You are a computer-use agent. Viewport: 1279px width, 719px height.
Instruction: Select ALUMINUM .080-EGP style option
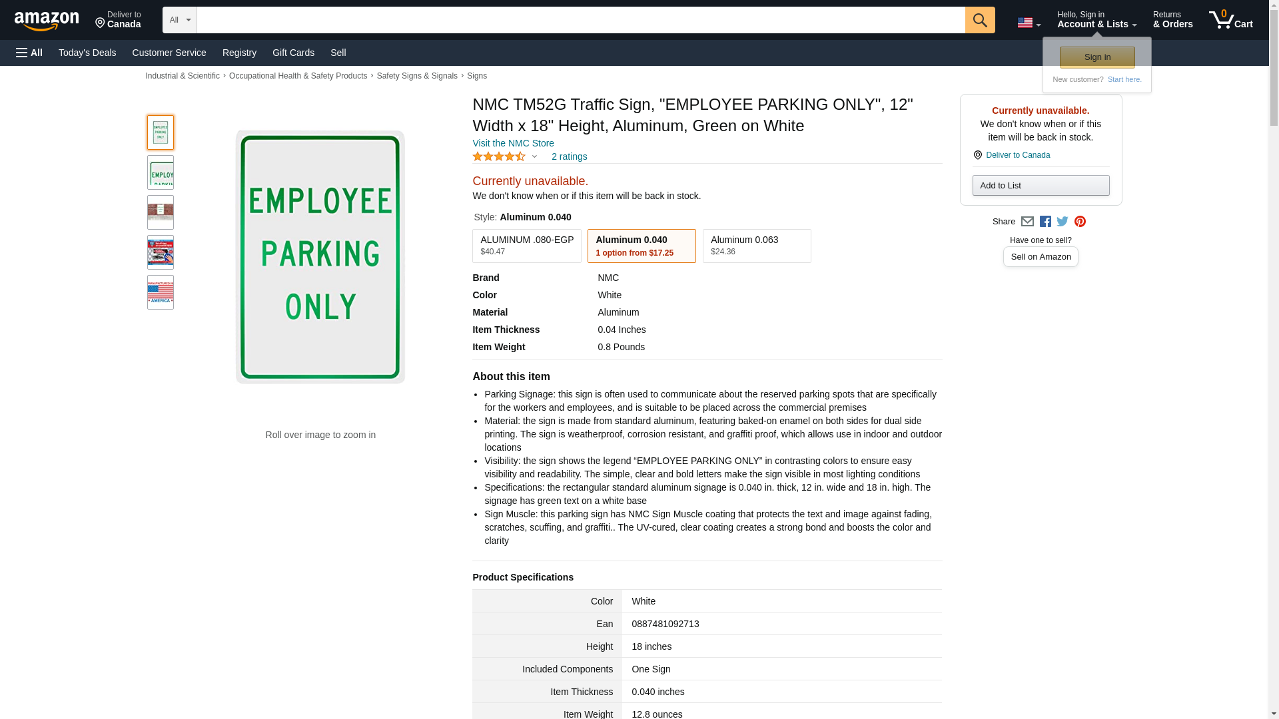(x=526, y=246)
